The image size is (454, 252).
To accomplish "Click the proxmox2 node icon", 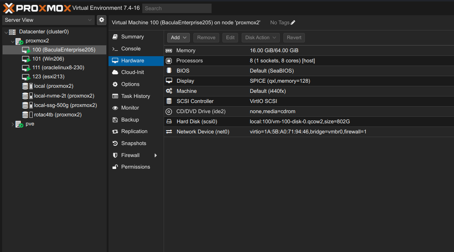I will 19,41.
